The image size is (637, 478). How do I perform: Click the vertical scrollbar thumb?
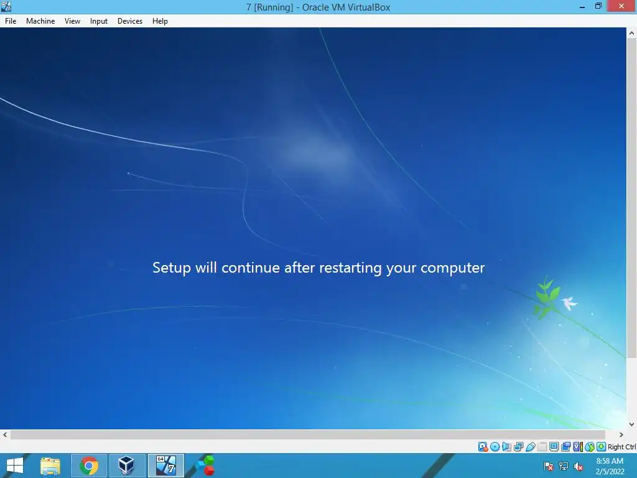point(632,199)
